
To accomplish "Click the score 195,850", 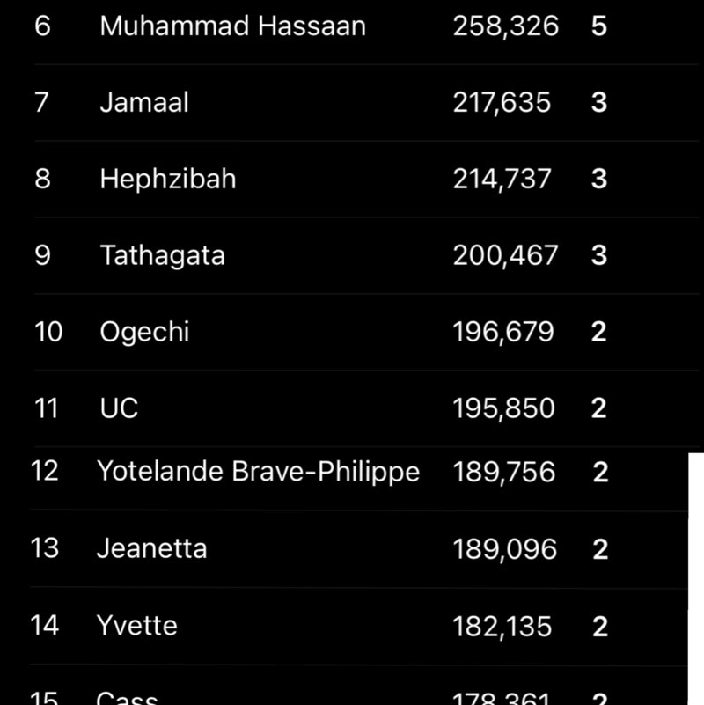I will coord(503,409).
